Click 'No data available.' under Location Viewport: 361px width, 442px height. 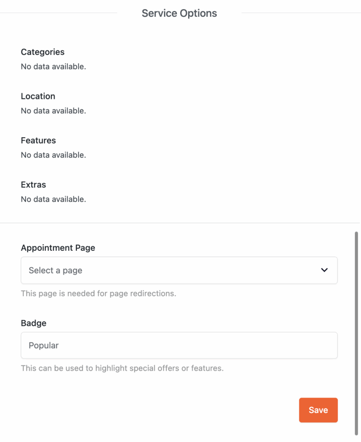[x=53, y=111]
